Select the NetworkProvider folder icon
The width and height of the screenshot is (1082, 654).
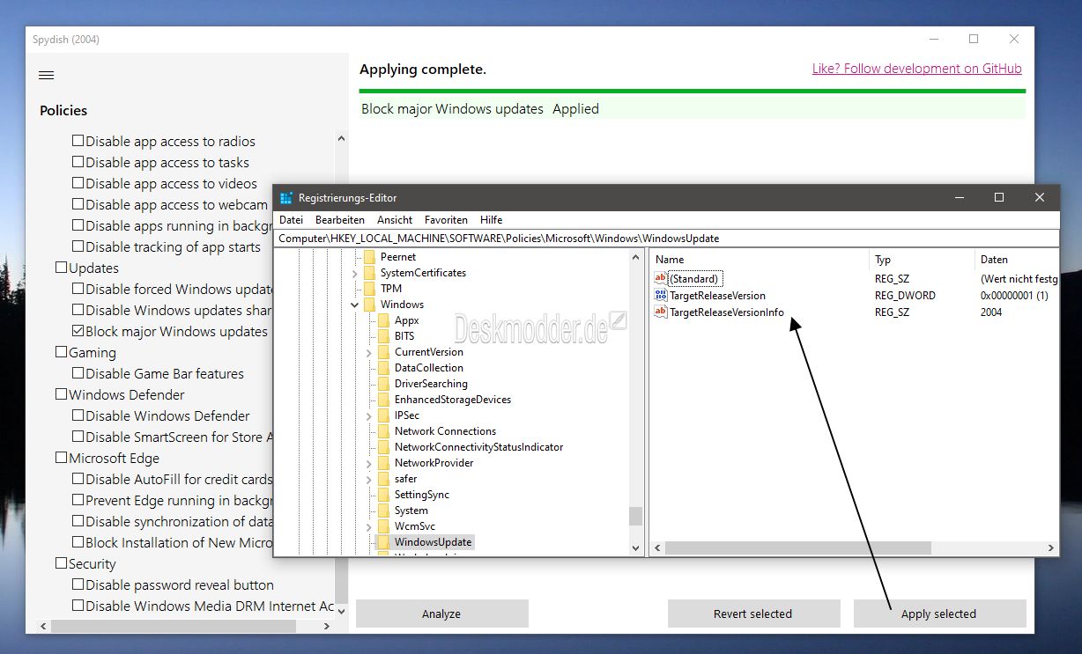coord(383,463)
